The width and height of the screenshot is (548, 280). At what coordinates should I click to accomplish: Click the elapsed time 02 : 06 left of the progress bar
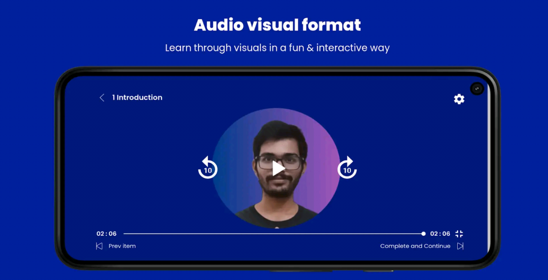[106, 234]
